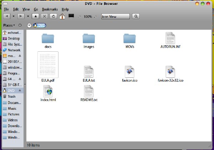Select Videos bookmark in sidebar

pos(13,120)
